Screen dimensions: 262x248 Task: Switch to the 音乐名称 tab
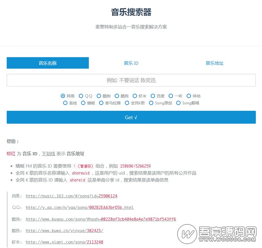coord(47,63)
